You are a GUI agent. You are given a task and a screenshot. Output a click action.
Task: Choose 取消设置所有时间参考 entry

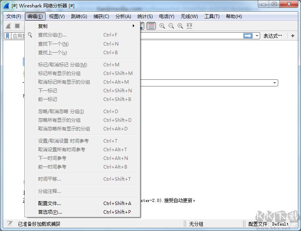[x=88, y=149]
